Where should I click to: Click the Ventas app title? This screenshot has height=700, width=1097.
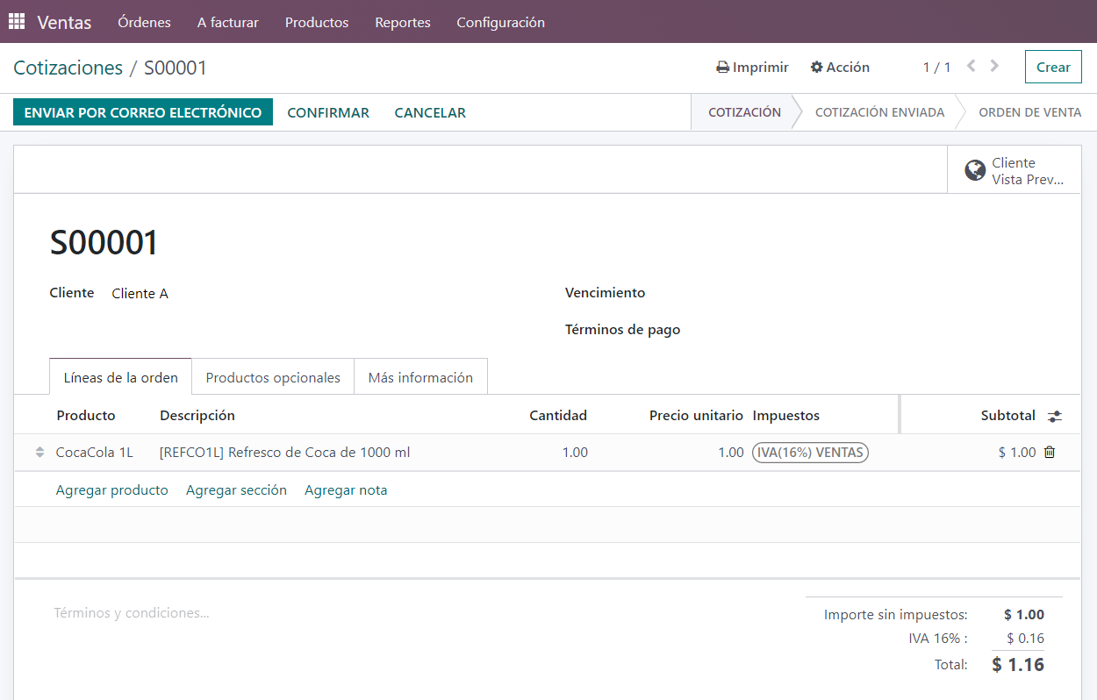pyautogui.click(x=64, y=22)
